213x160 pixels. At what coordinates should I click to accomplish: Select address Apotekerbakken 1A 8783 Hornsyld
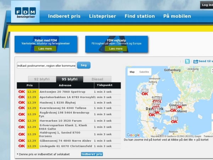coord(67,97)
